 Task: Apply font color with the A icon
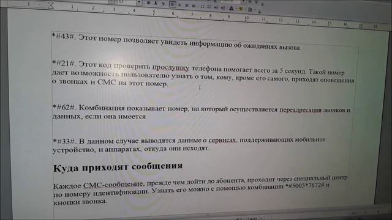coord(232,9)
